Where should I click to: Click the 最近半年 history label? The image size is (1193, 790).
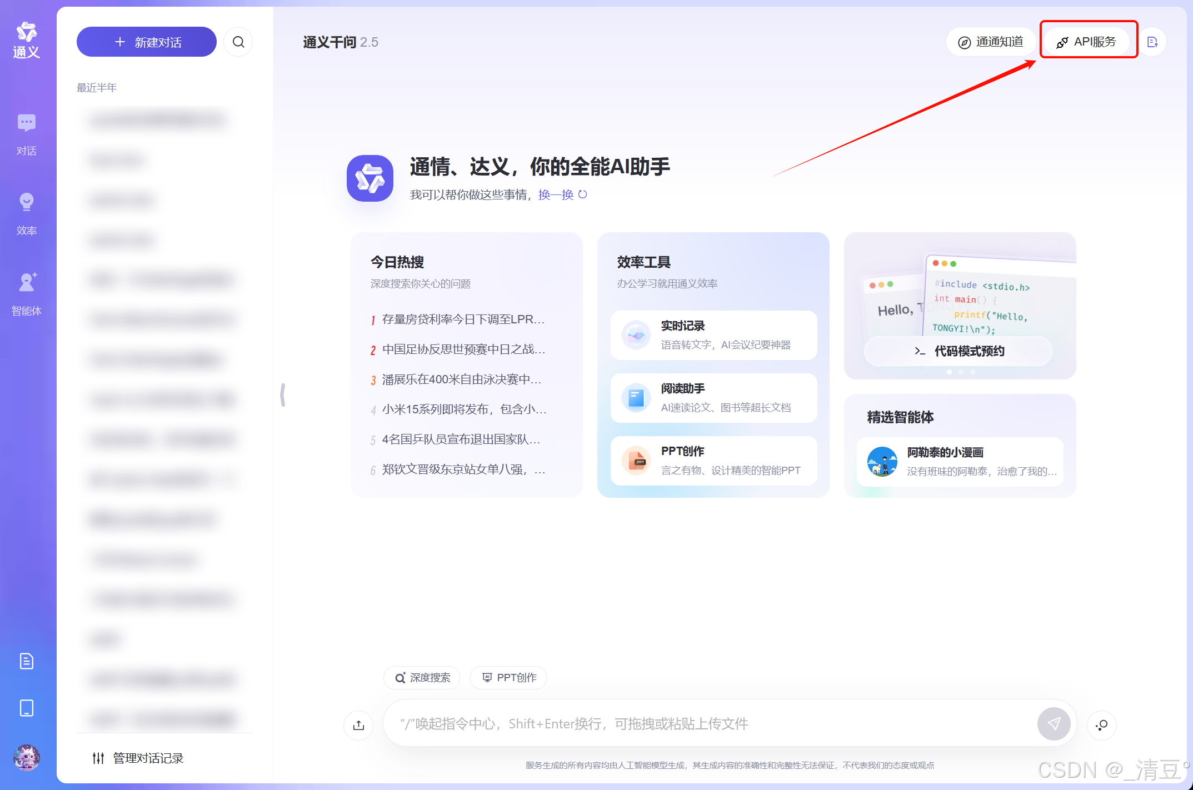[x=97, y=88]
